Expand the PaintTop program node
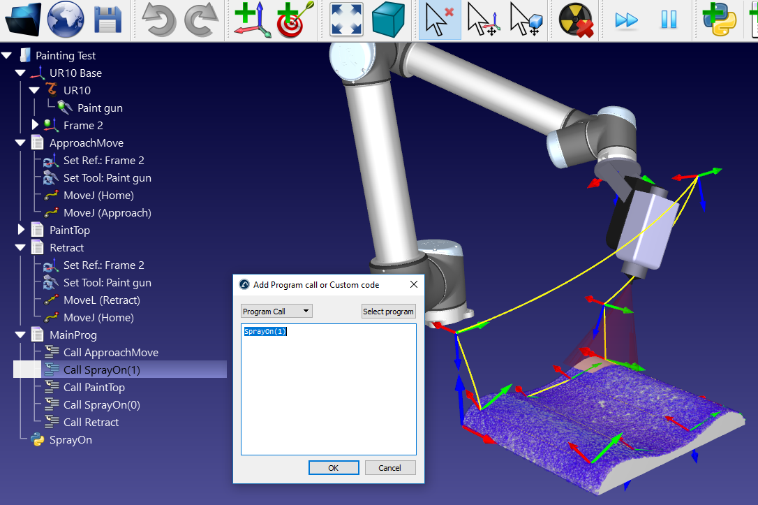 pos(22,230)
